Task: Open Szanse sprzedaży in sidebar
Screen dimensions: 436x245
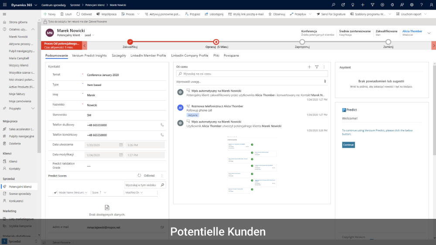Action: click(20, 194)
